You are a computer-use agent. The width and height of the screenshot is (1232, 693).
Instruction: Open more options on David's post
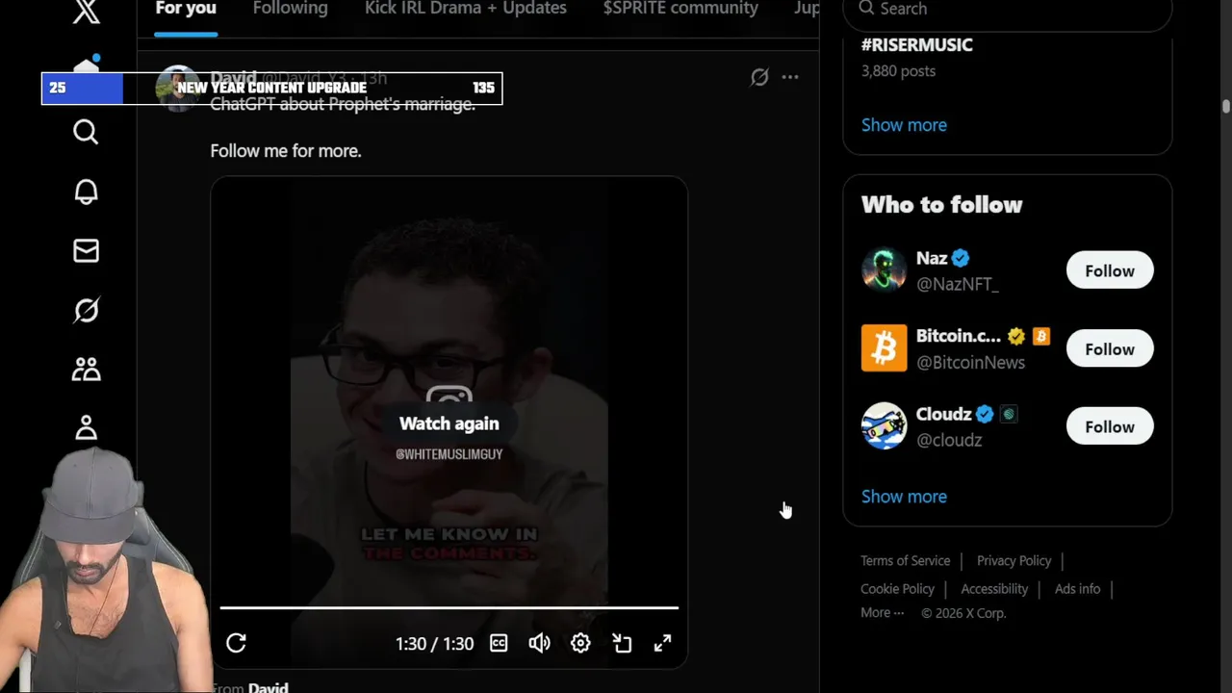coord(790,77)
